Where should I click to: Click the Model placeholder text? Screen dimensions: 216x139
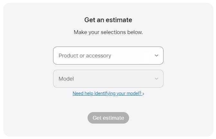pos(66,79)
